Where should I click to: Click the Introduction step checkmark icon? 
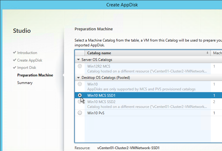pyautogui.click(x=15, y=52)
